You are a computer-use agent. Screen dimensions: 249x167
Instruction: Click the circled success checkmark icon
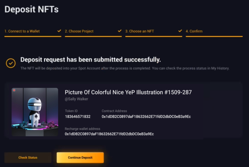tap(11, 63)
